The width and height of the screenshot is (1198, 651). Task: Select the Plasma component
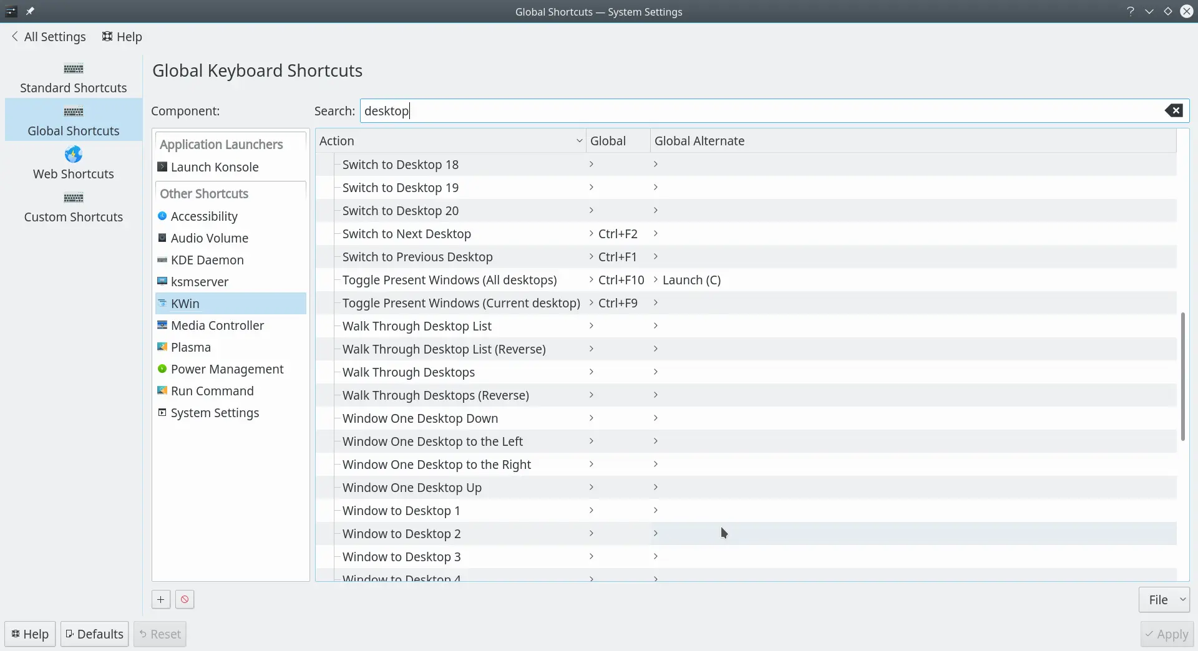(191, 347)
